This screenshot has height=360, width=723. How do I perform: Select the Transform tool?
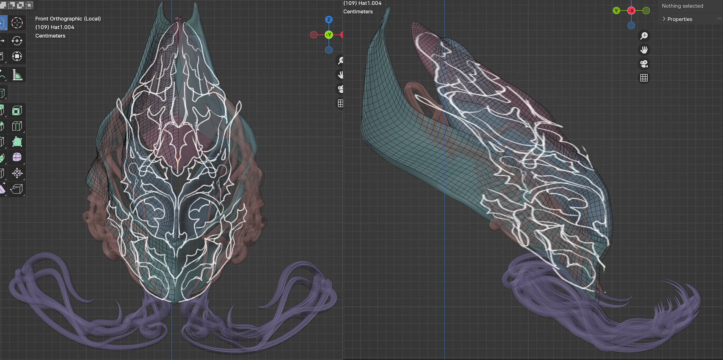pyautogui.click(x=17, y=57)
